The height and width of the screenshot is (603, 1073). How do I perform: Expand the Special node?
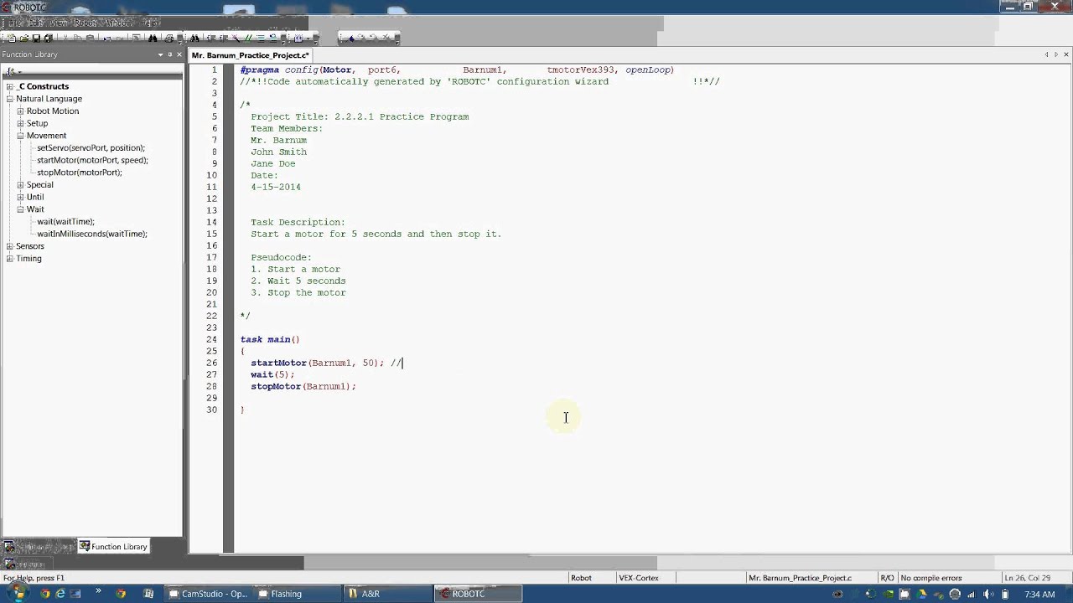[x=20, y=185]
